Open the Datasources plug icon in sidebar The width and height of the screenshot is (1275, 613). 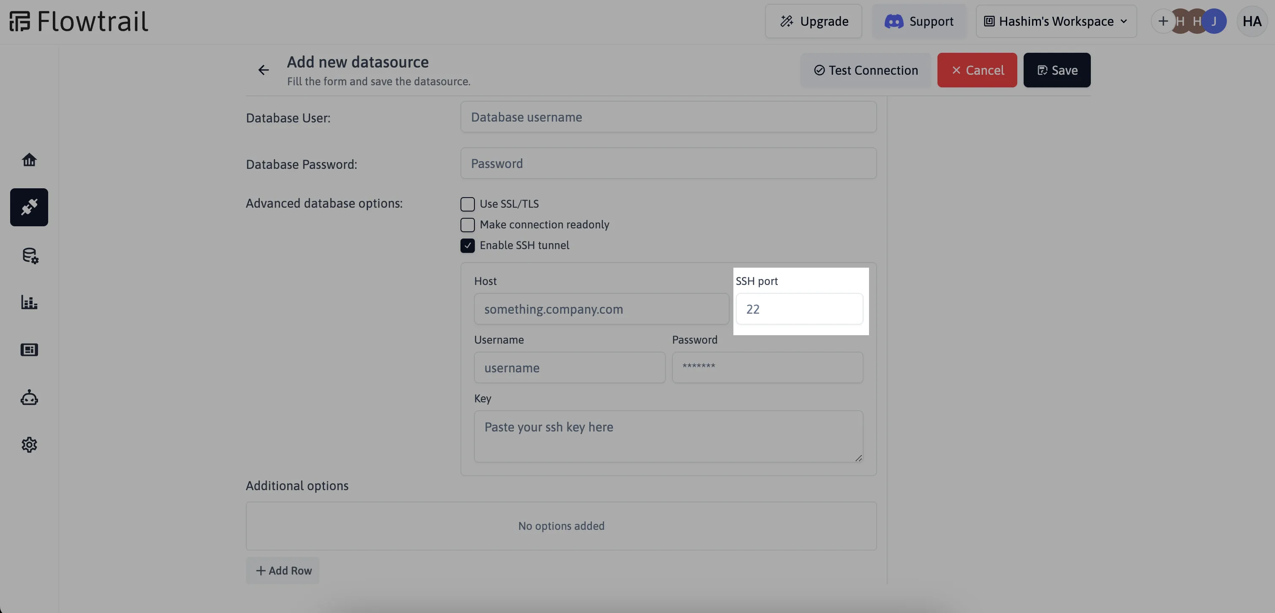click(29, 207)
